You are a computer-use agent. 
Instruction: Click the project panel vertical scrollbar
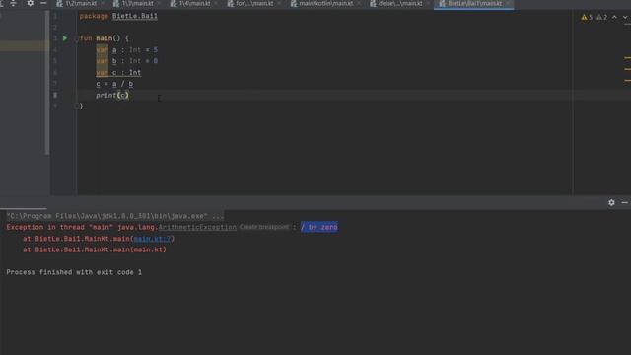47,83
